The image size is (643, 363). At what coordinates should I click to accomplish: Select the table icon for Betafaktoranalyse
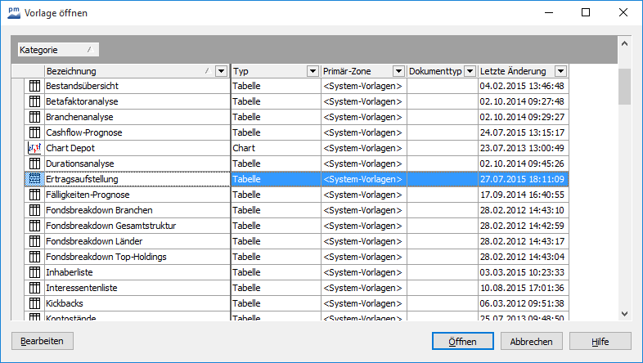point(34,101)
